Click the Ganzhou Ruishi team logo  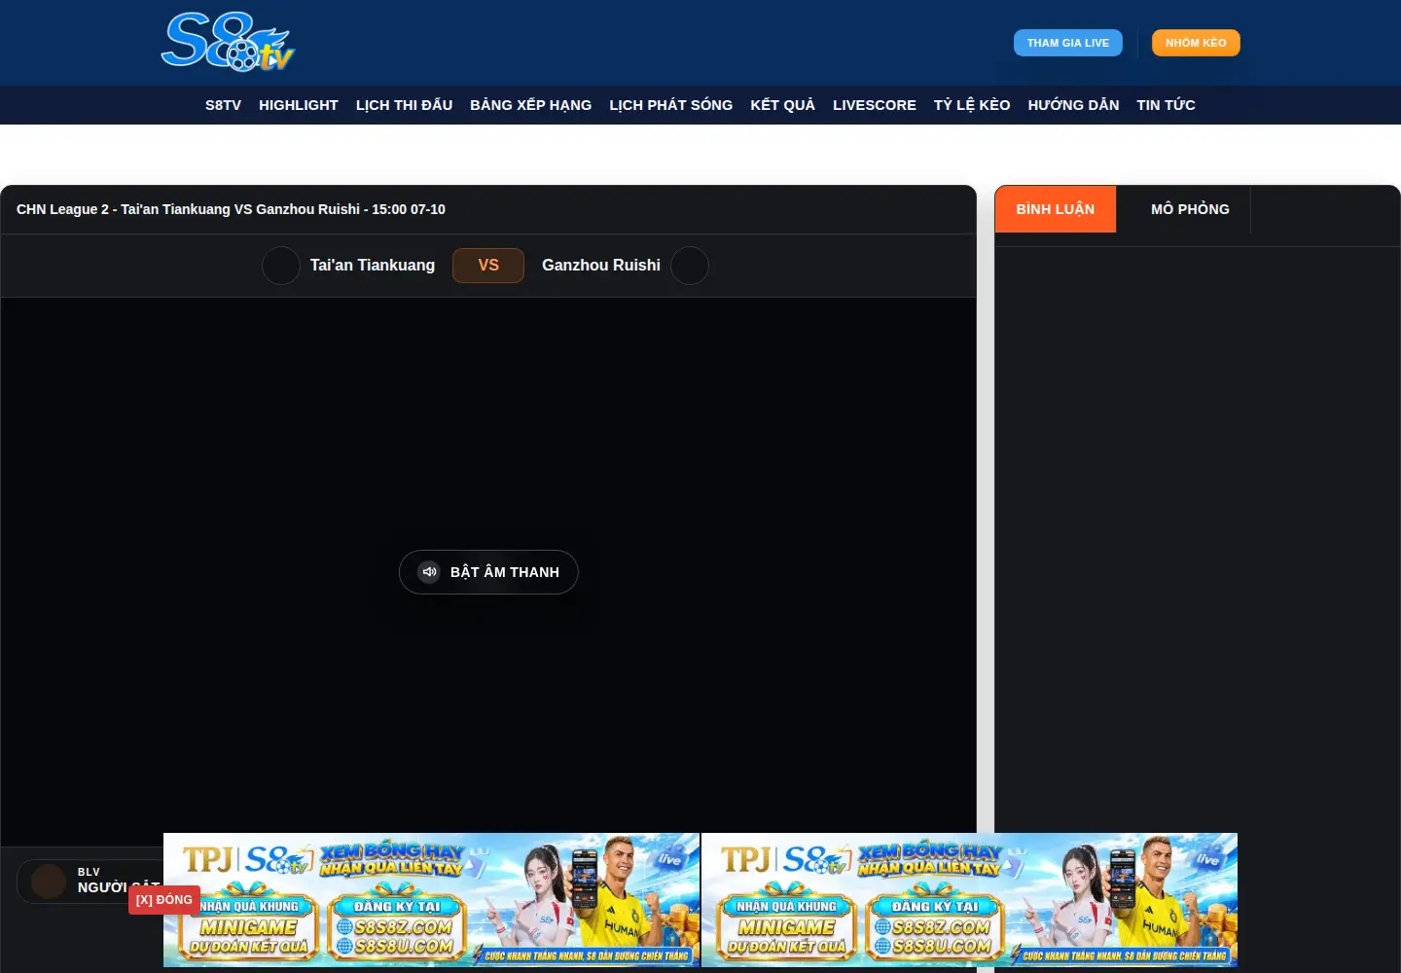690,266
